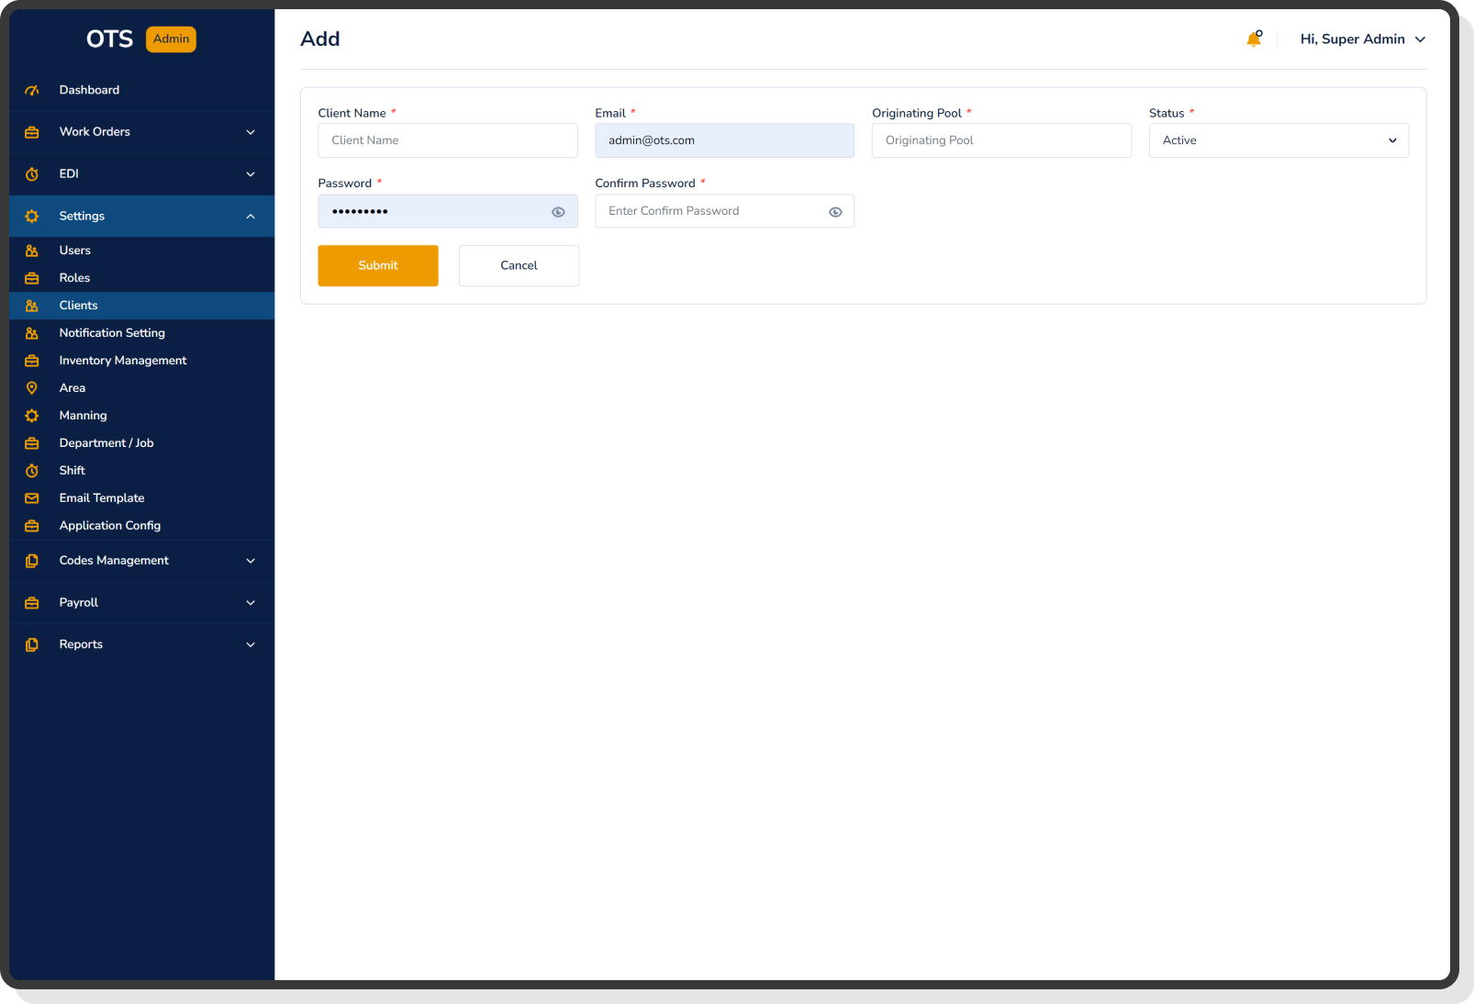Show the entered Password using the eye toggle
1474x1004 pixels.
tap(558, 211)
